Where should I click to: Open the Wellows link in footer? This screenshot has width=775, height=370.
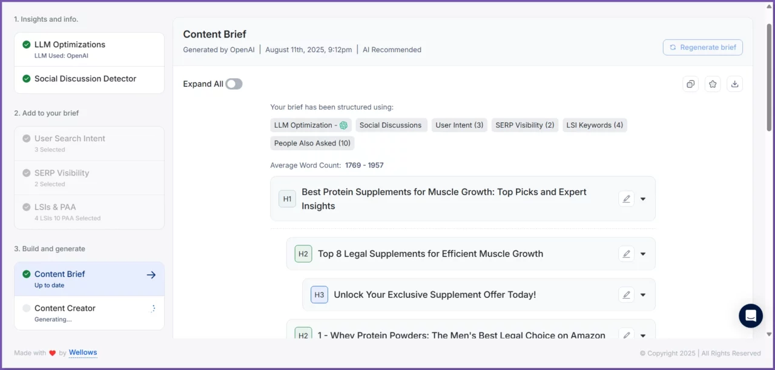pyautogui.click(x=83, y=352)
